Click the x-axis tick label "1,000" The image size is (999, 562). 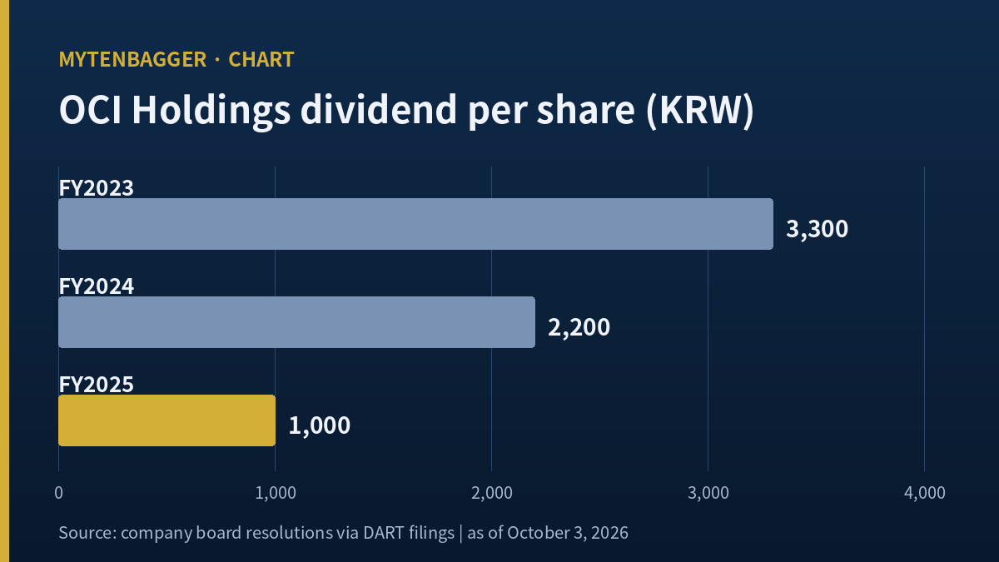point(275,493)
